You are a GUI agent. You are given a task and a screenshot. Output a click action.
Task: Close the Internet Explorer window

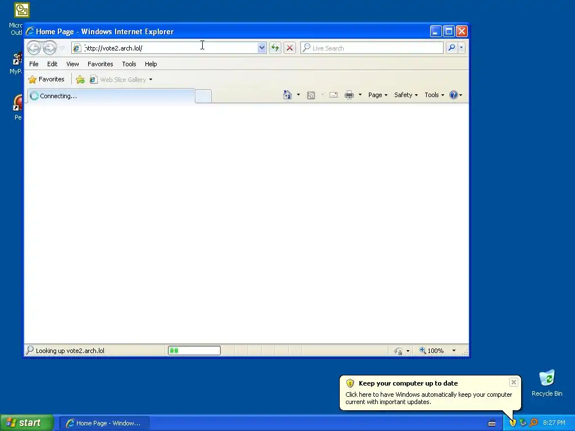point(462,31)
